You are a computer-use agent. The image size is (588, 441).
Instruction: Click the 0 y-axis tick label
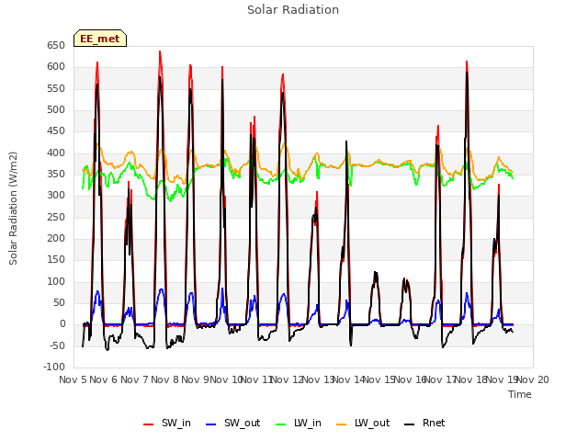point(62,324)
